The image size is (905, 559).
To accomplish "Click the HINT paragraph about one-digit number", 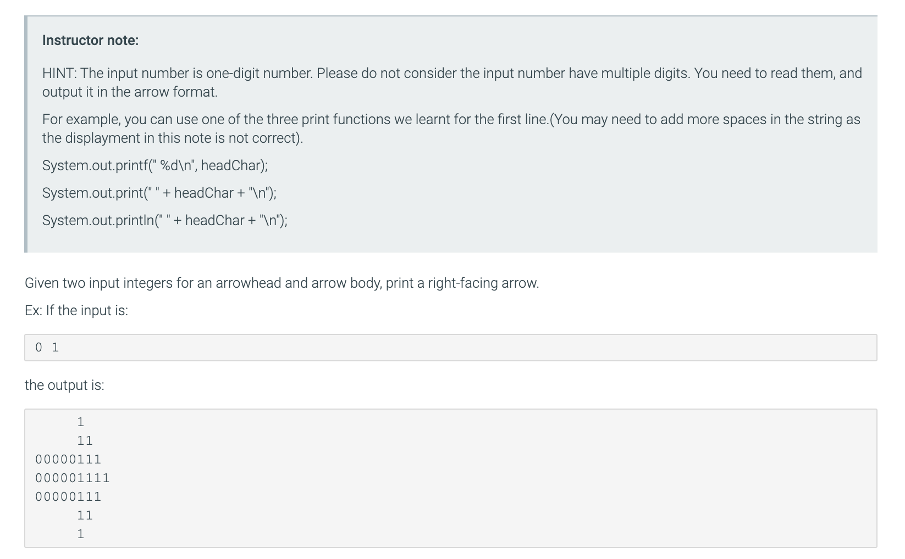I will pyautogui.click(x=452, y=82).
